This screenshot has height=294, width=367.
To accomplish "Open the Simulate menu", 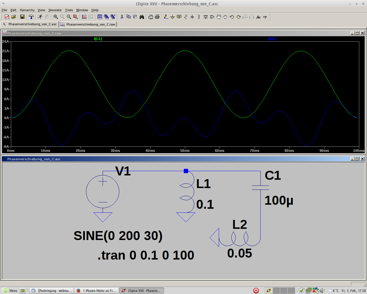I will click(55, 10).
